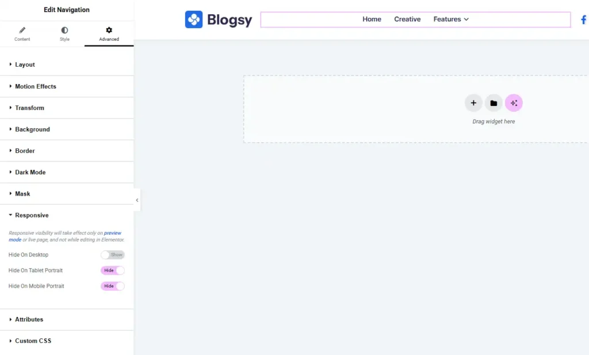Toggle Hide On Desktop switch
This screenshot has width=589, height=355.
pos(112,255)
